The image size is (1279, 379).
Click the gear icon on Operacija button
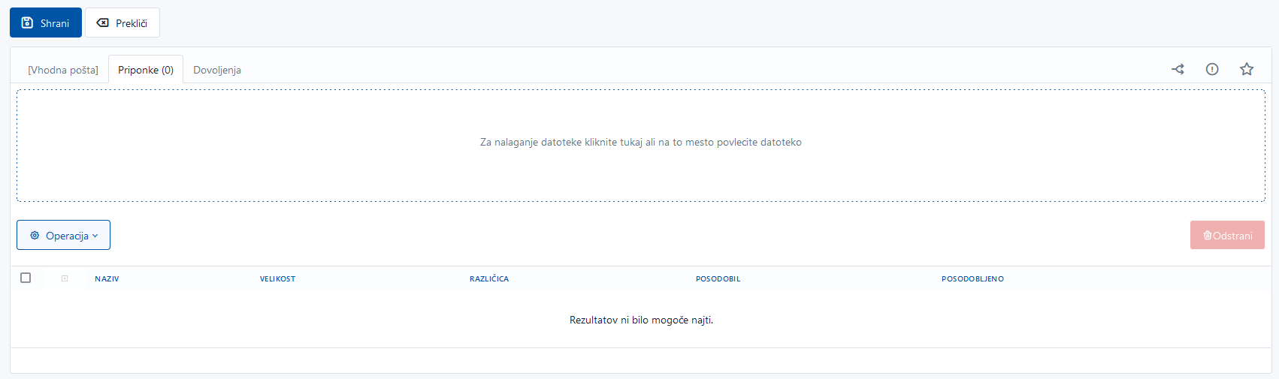(x=35, y=236)
